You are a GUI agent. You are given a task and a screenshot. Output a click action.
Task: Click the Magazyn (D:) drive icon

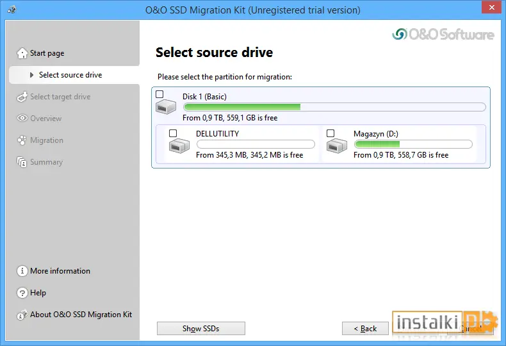(x=336, y=145)
